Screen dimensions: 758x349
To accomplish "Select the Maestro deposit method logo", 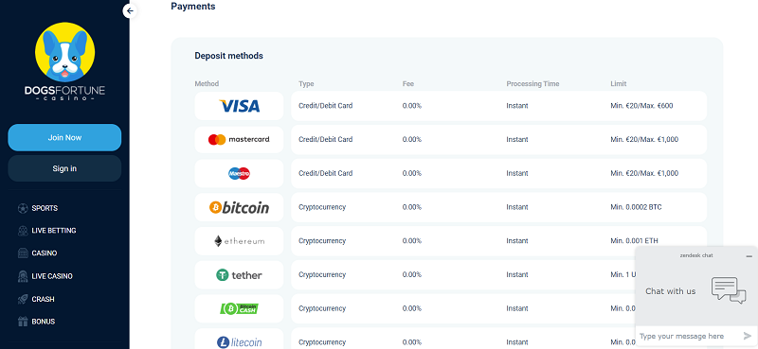I will pyautogui.click(x=240, y=173).
